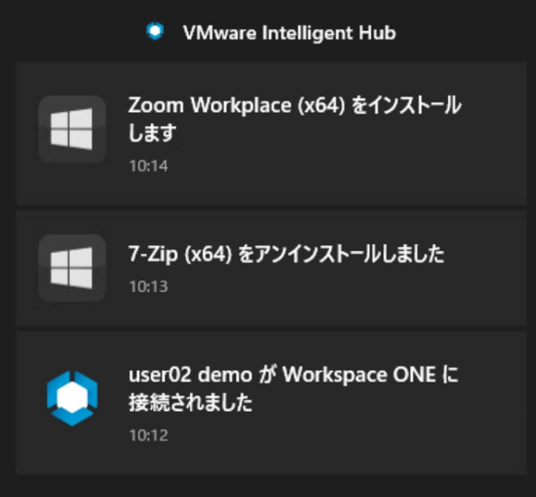Open the 7-Zip (x64) uninstalled notification
The height and width of the screenshot is (497, 536).
coord(272,268)
